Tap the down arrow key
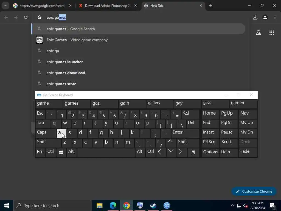The image size is (281, 211). click(171, 152)
